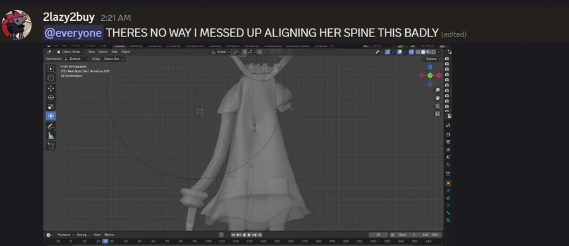
Task: Select the Rotate tool
Action: coord(51,98)
